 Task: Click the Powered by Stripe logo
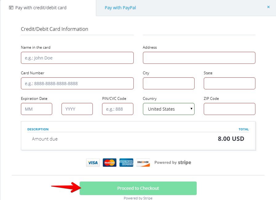[173, 162]
